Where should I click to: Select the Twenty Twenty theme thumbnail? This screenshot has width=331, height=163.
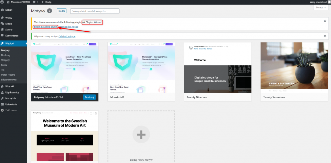[x=65, y=136]
